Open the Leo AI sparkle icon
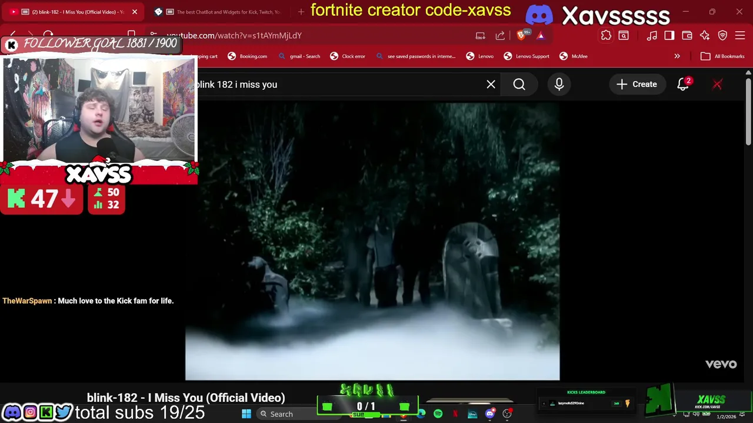Screen dimensions: 753x423 coord(705,35)
